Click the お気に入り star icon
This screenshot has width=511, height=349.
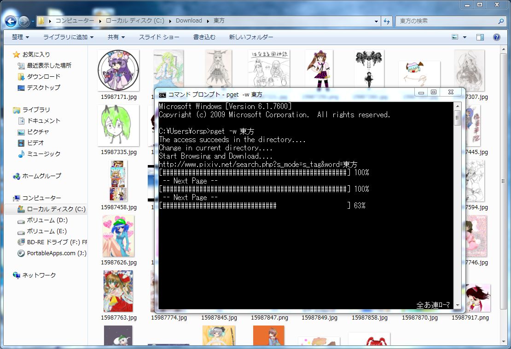click(x=16, y=54)
